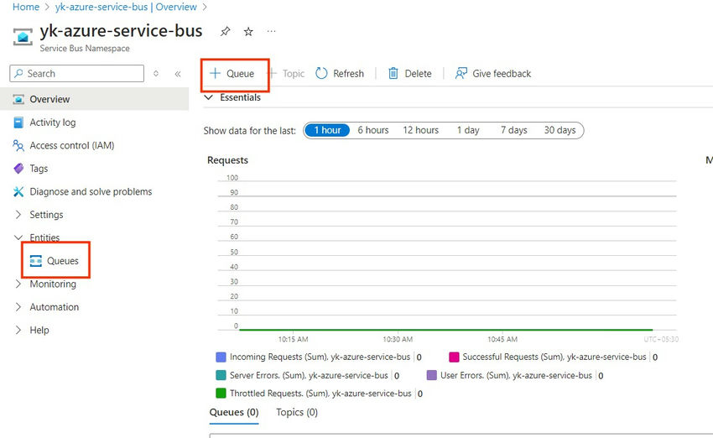This screenshot has height=438, width=713.
Task: Open the more options ellipsis menu
Action: click(272, 31)
